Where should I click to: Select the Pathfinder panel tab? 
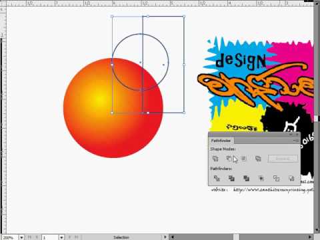221,141
